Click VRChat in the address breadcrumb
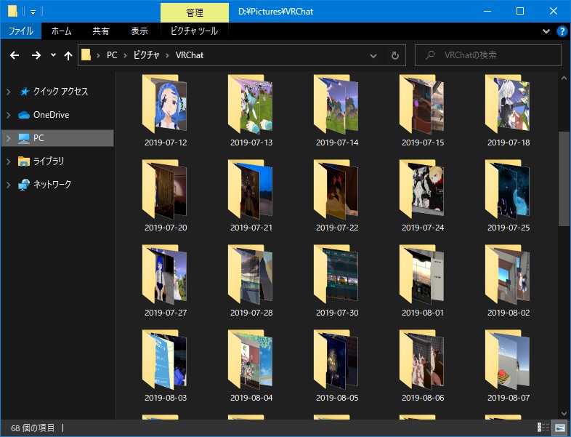 (x=190, y=55)
